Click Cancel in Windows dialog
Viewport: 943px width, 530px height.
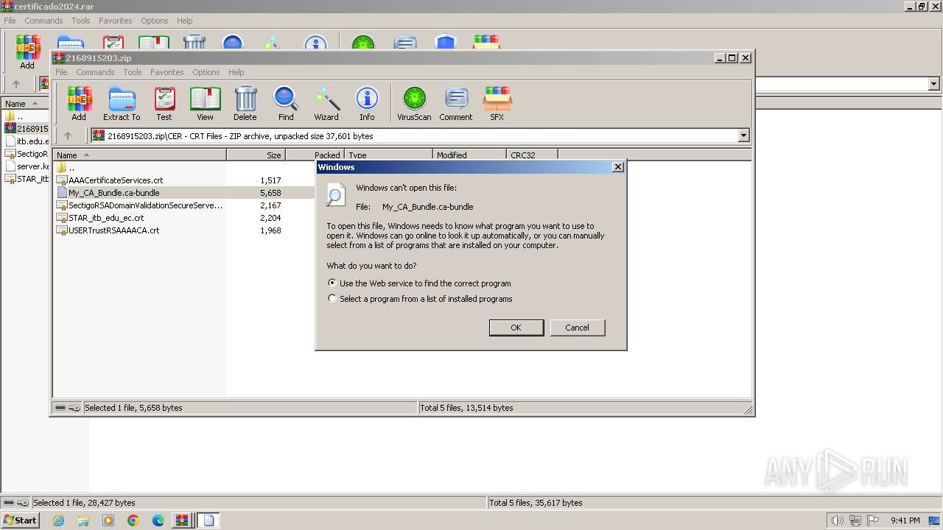pos(578,328)
